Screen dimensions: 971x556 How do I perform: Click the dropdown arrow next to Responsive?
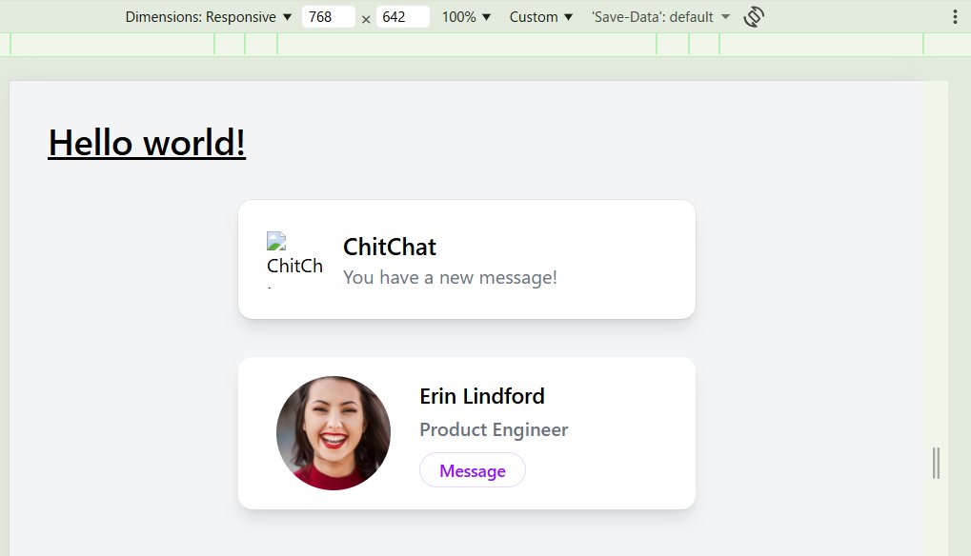click(x=287, y=17)
